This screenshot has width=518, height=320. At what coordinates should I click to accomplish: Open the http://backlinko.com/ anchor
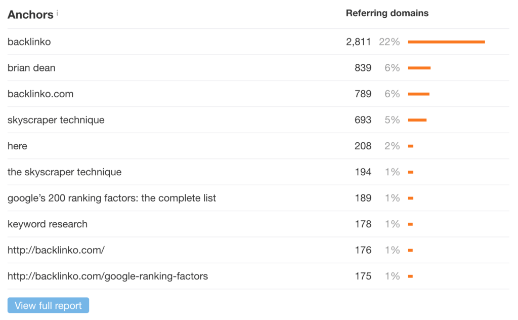point(56,250)
